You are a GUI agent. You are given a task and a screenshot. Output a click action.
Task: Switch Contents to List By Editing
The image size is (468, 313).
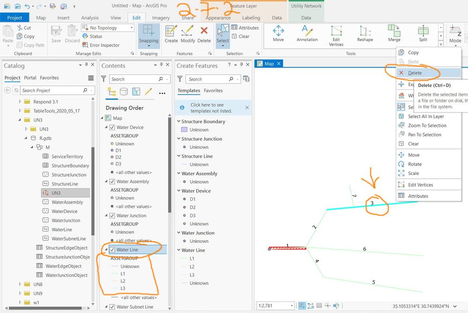149,92
